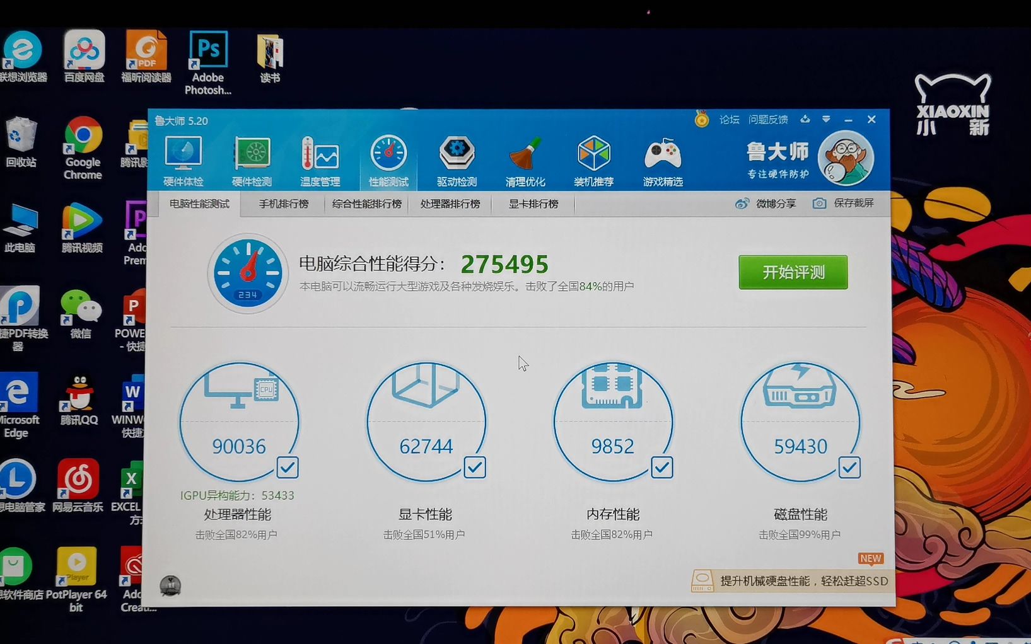The image size is (1031, 644).
Task: Open the 鲁大师 avatar account menu
Action: pyautogui.click(x=846, y=158)
